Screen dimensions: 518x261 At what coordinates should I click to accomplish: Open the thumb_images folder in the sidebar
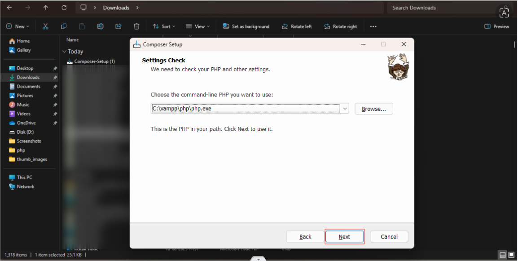click(x=28, y=159)
